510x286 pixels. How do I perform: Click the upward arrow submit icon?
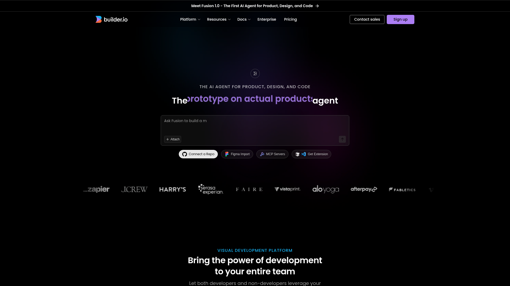342,139
